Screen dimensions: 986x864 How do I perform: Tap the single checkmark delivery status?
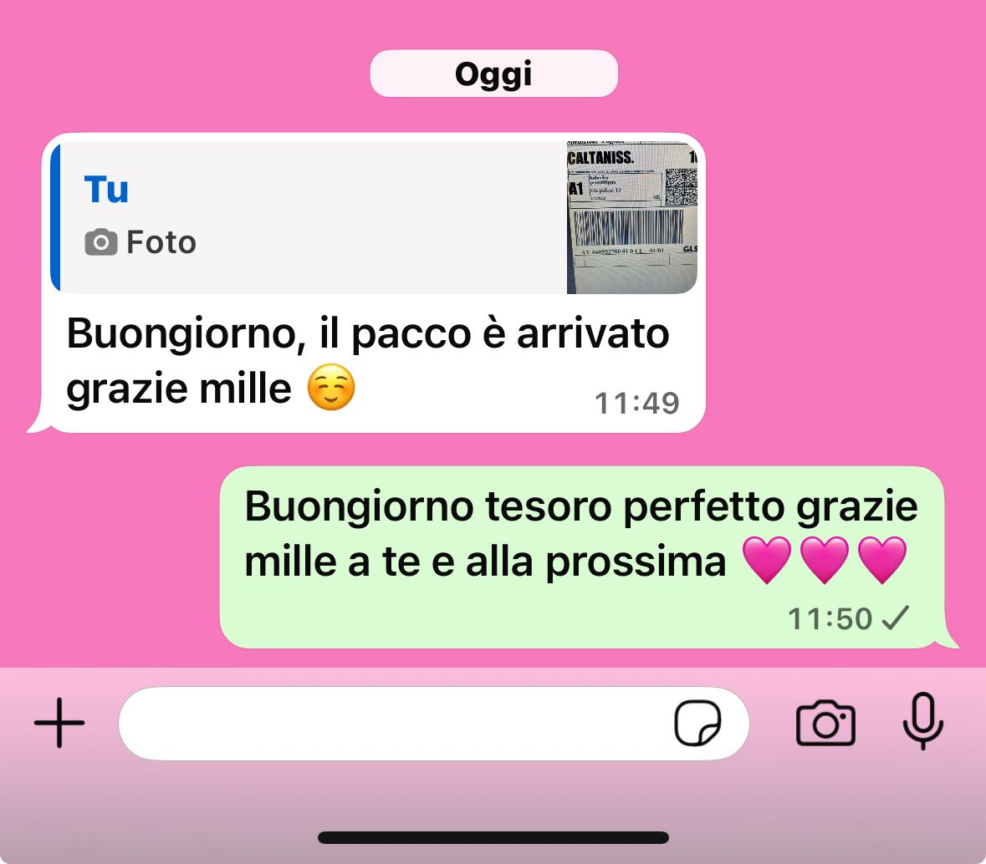pos(896,618)
